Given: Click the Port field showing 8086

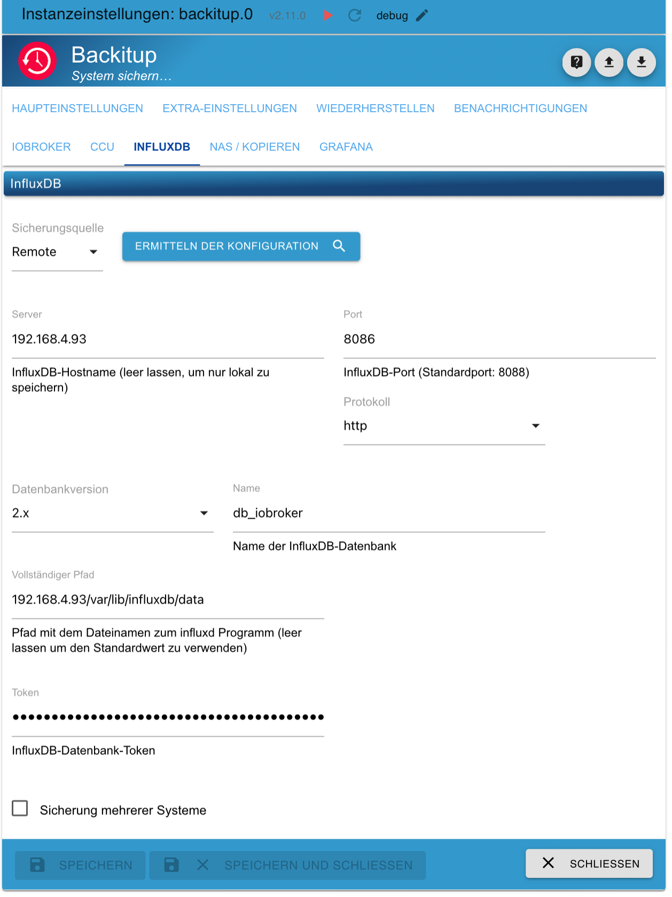Looking at the screenshot, I should (x=499, y=339).
